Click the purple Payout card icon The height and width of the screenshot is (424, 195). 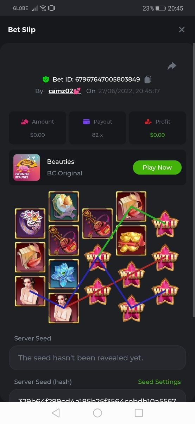pos(86,122)
